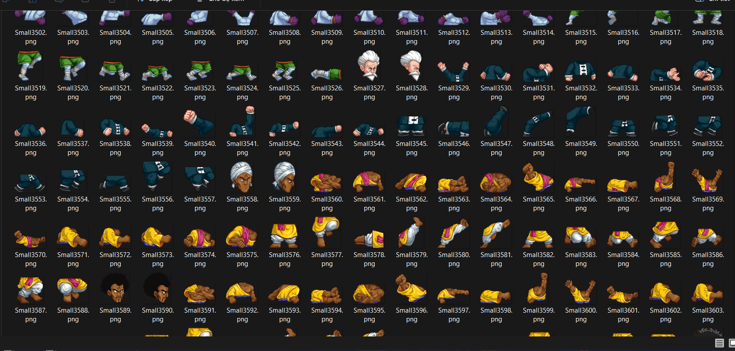
Task: Select the Small3587.png white pants sprite
Action: click(x=30, y=290)
